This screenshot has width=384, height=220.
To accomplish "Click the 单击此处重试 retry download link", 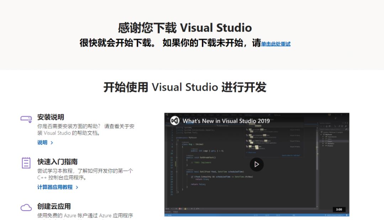I will pyautogui.click(x=276, y=44).
